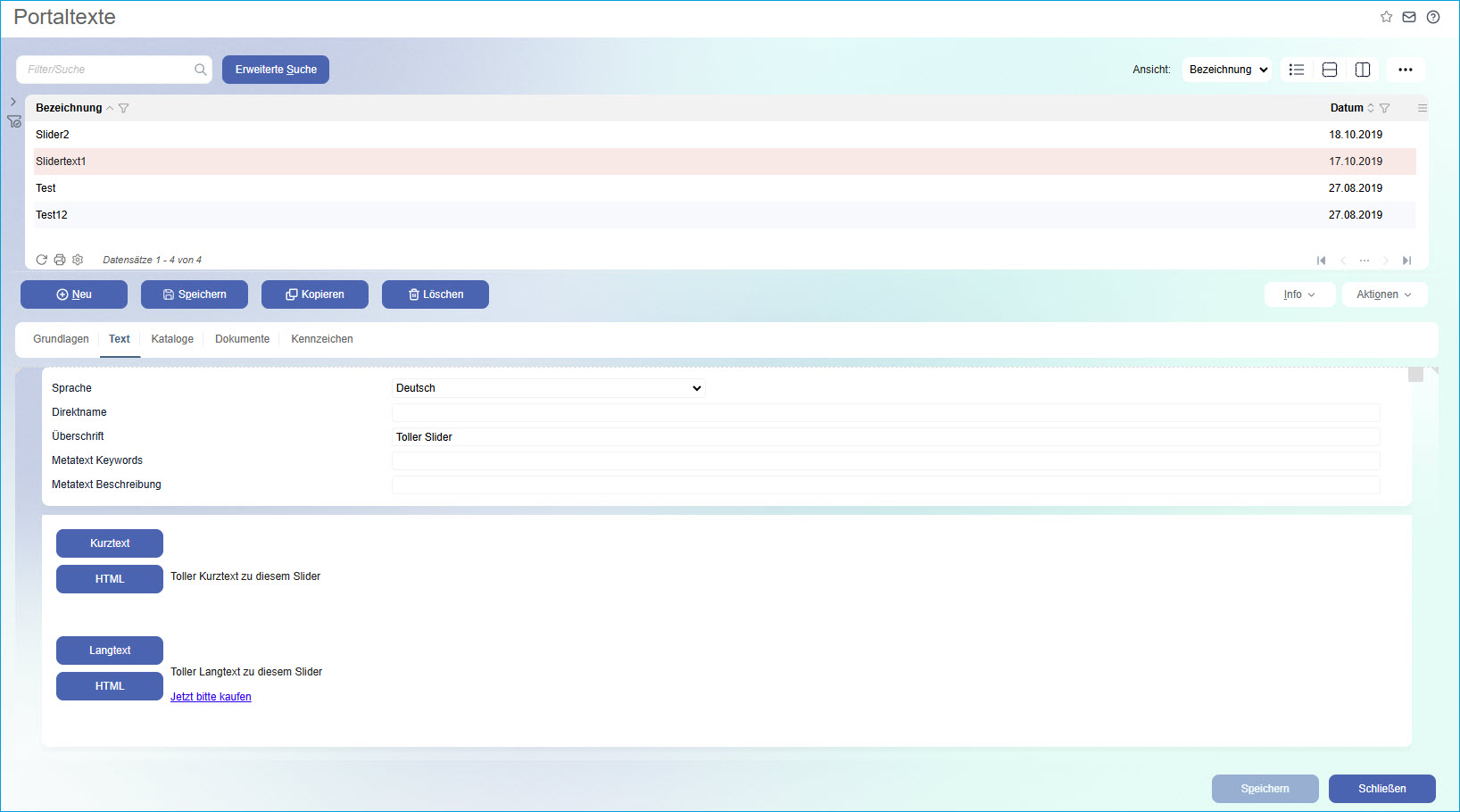Click the date 17.10.2019
The height and width of the screenshot is (812, 1460).
[x=1356, y=162]
